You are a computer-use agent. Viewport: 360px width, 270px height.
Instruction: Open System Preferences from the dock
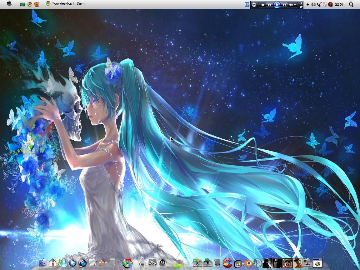(x=152, y=262)
